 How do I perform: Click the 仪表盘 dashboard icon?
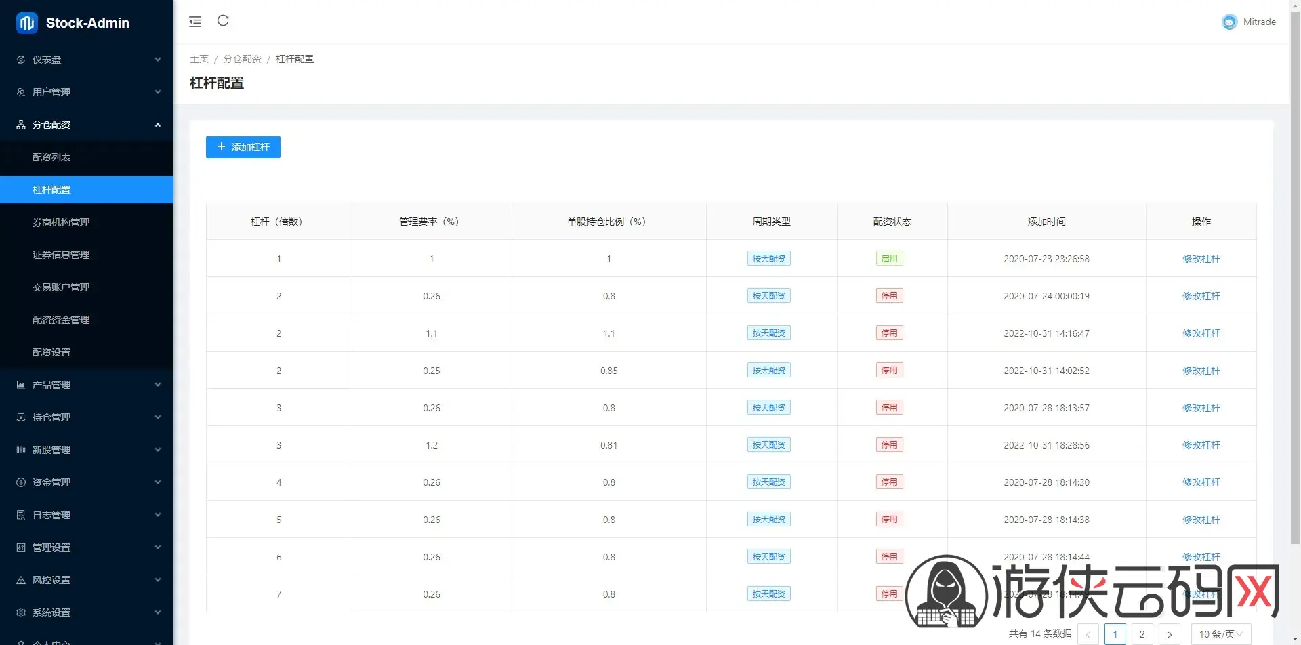pyautogui.click(x=21, y=60)
